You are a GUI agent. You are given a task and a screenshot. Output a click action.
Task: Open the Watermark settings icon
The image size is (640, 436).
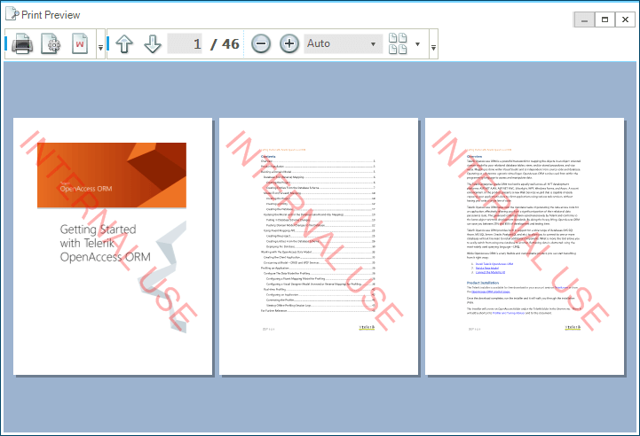pyautogui.click(x=80, y=43)
